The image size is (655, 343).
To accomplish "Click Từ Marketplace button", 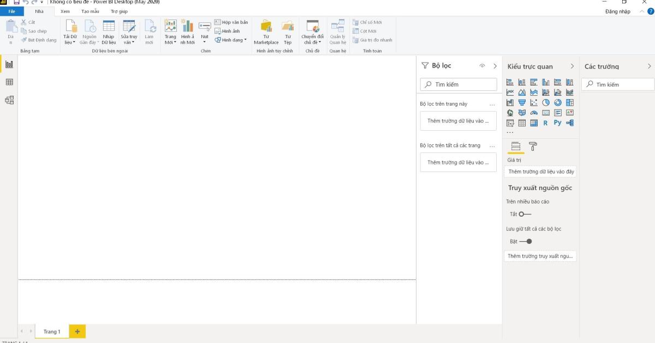I will [x=266, y=33].
